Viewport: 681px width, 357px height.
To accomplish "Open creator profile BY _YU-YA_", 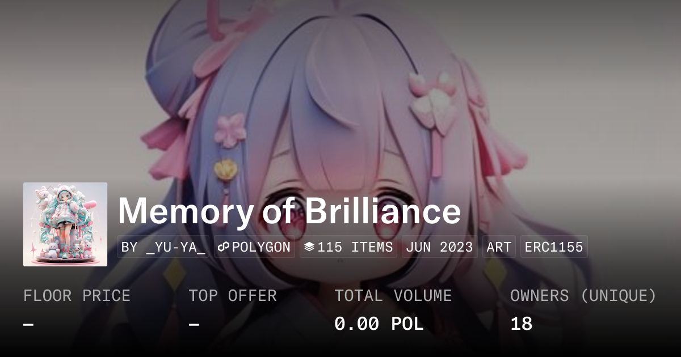I will (163, 247).
